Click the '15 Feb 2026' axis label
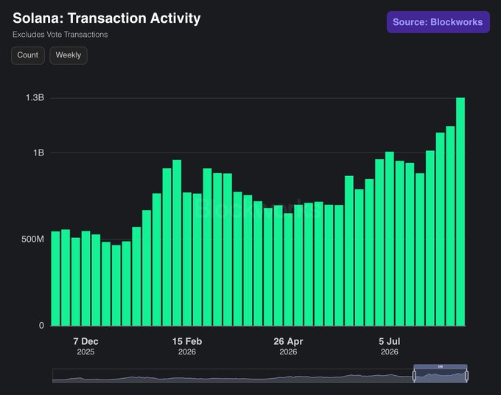The width and height of the screenshot is (501, 395). (x=187, y=346)
